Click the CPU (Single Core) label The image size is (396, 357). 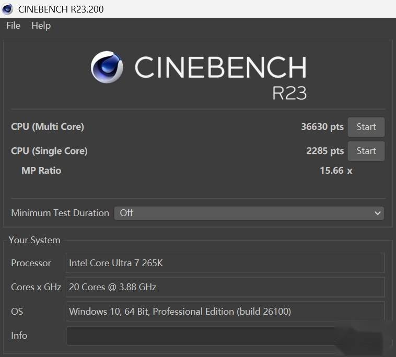pyautogui.click(x=49, y=151)
